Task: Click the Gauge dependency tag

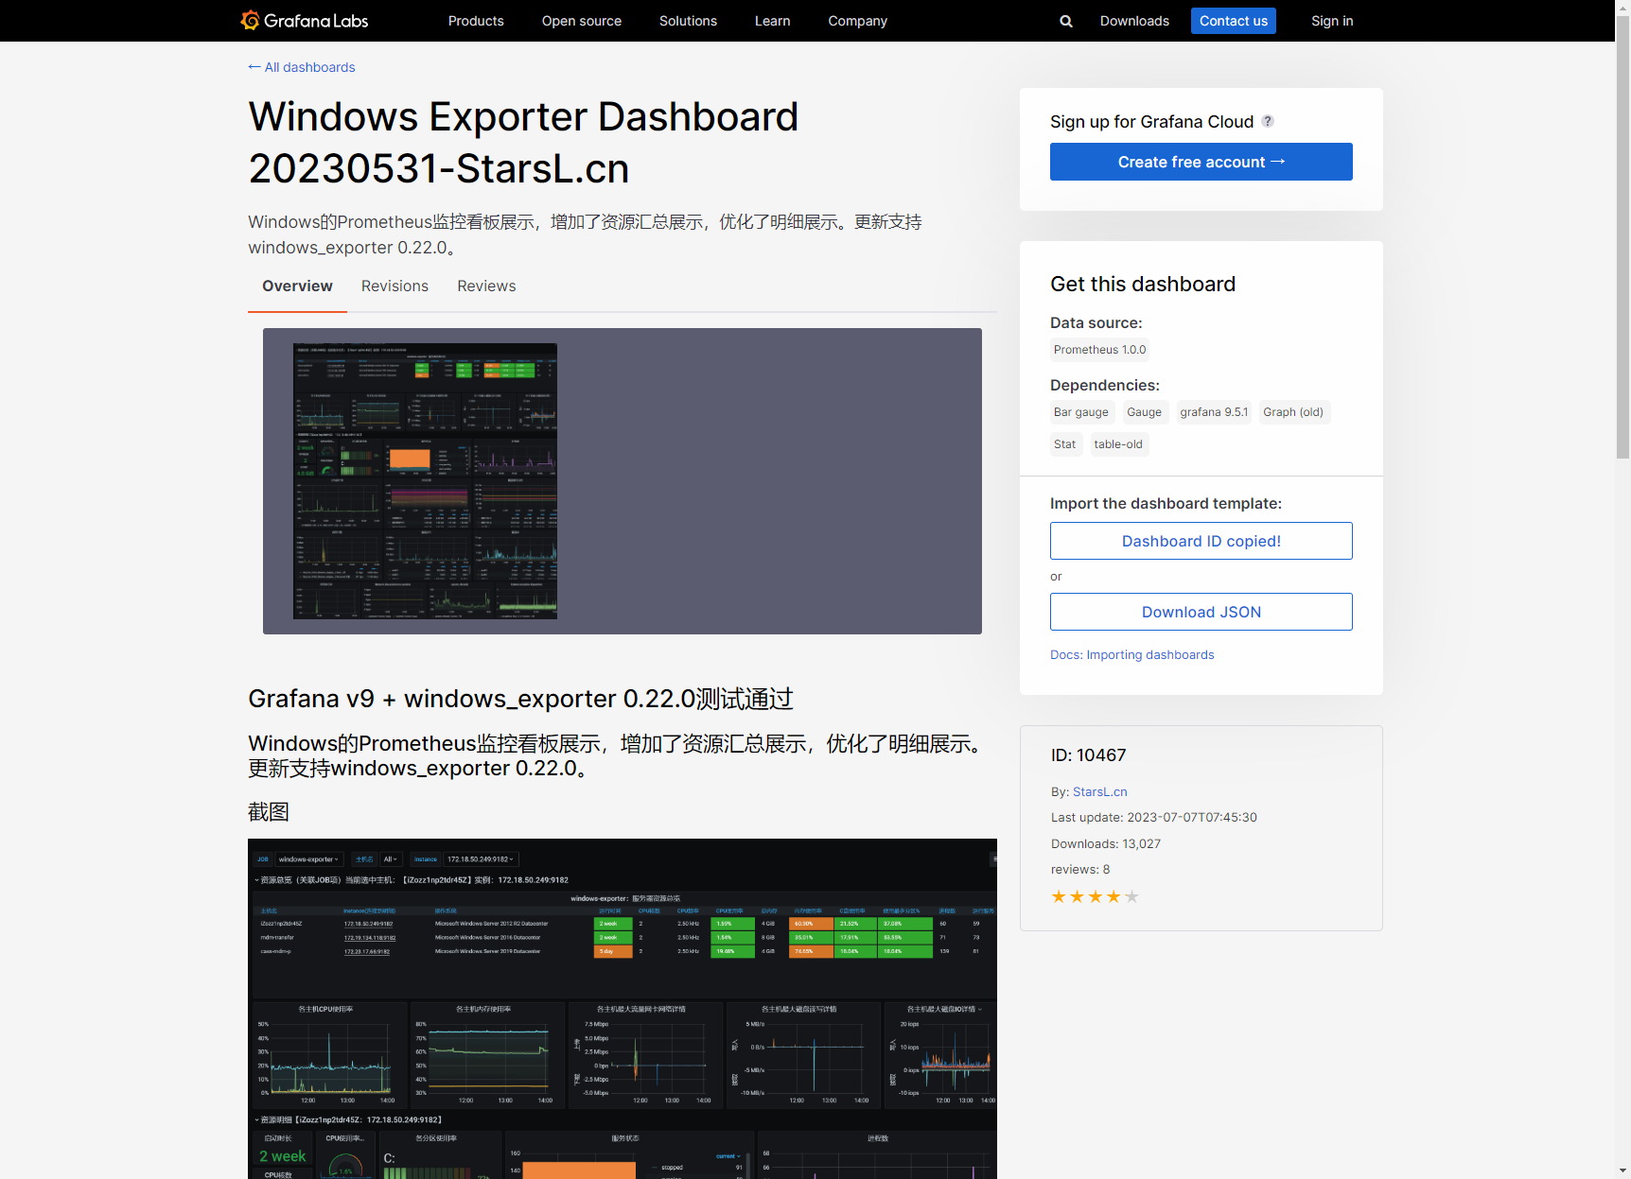Action: [x=1145, y=412]
